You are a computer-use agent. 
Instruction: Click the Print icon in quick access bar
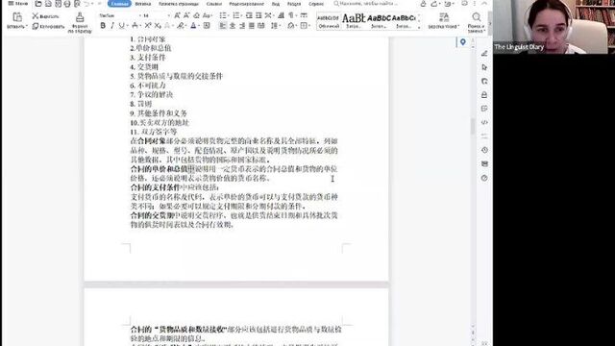(x=67, y=4)
